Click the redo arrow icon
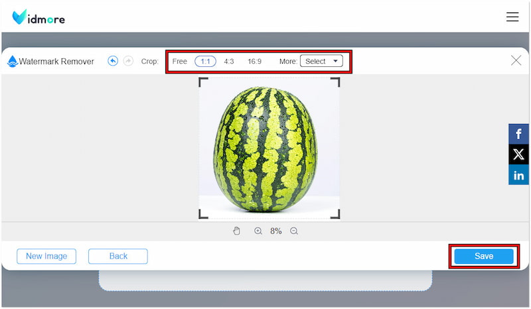This screenshot has height=309, width=531. click(x=128, y=61)
